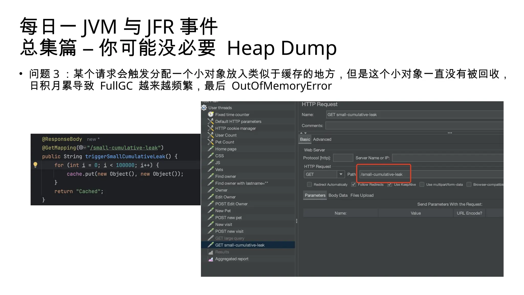This screenshot has width=524, height=295.
Task: Click the HTTP cookie manager config icon
Action: 211,128
